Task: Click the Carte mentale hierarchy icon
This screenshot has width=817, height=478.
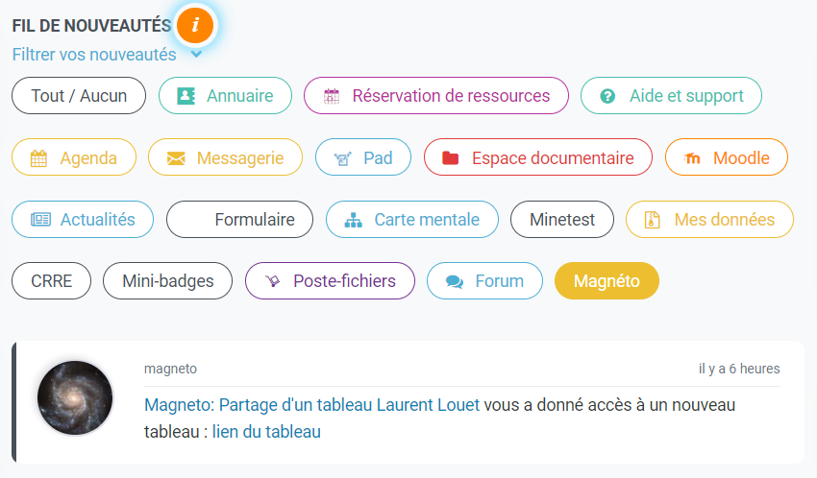Action: tap(354, 220)
